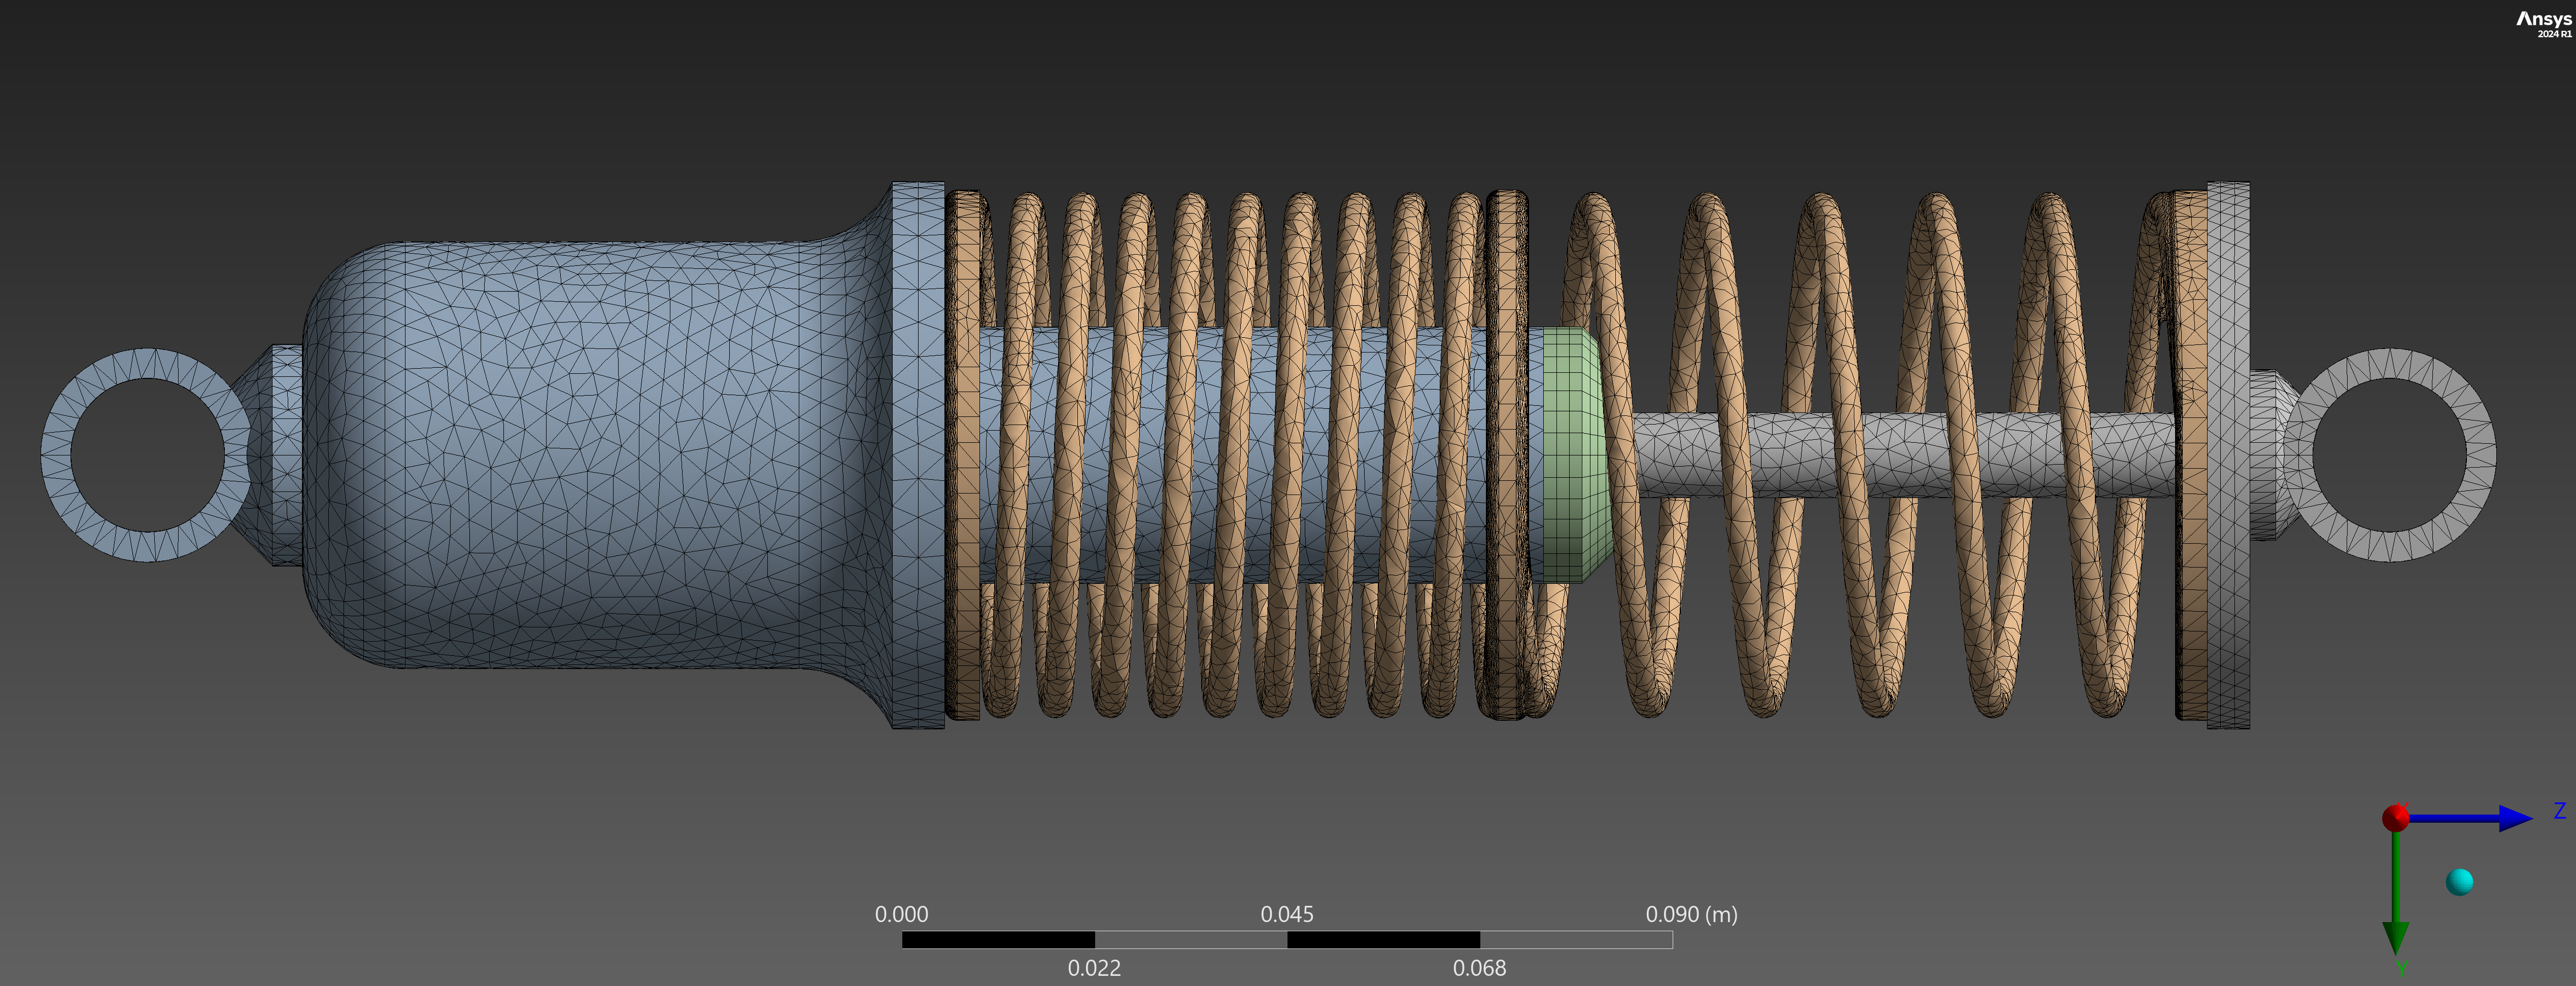Viewport: 2576px width, 986px height.
Task: Click the 0.090 (m) scale label
Action: [1691, 914]
